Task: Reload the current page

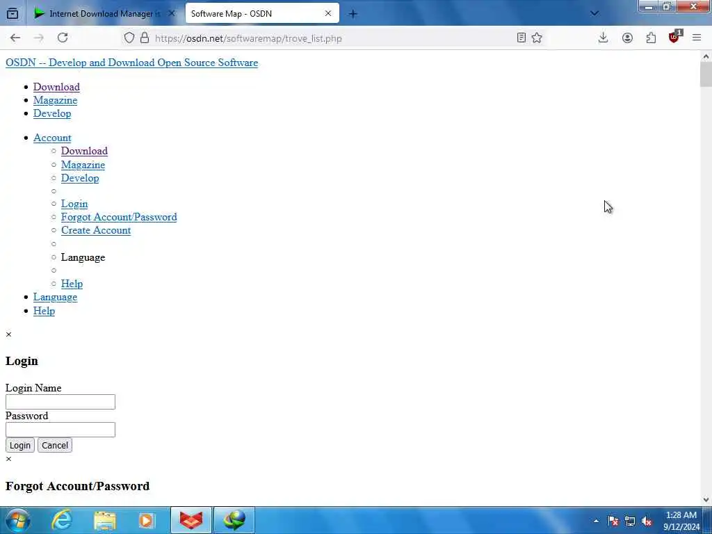Action: click(63, 38)
